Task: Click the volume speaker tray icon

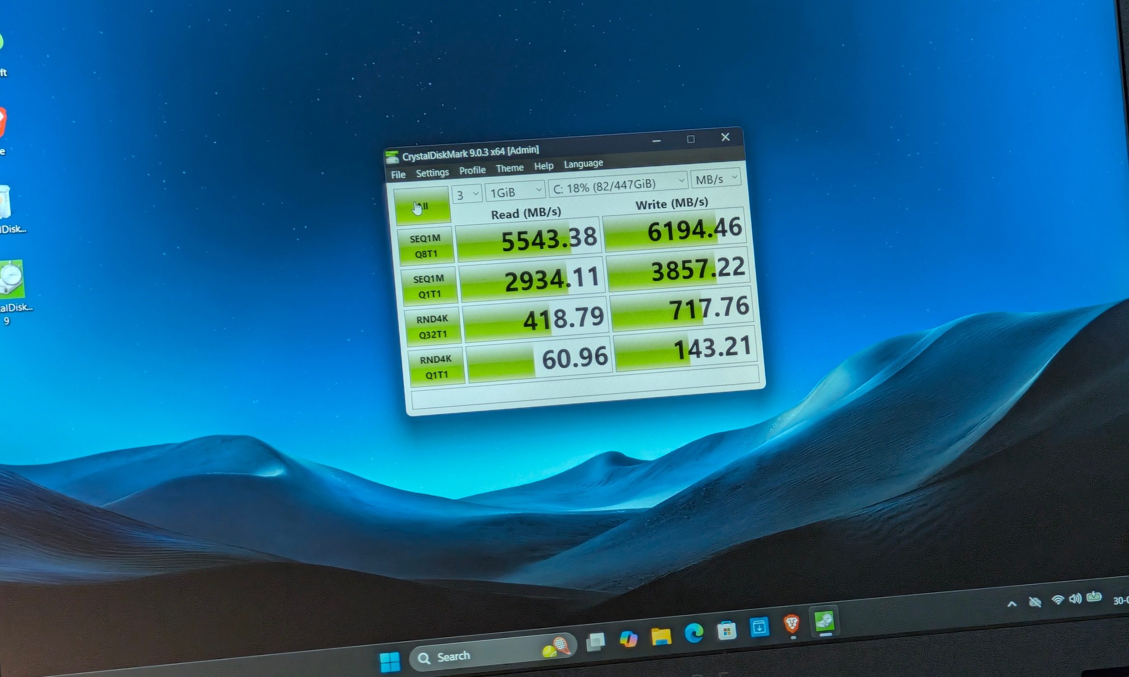Action: click(x=1075, y=598)
